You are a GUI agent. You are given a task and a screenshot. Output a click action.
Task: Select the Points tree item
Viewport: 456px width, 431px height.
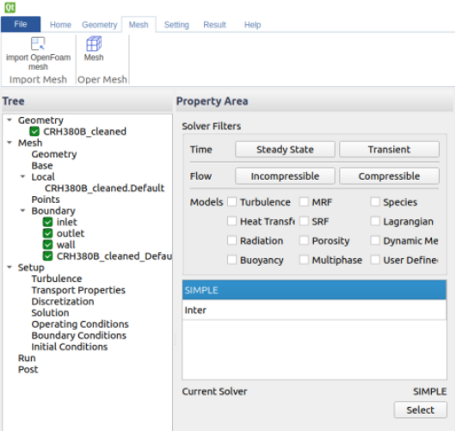coord(46,200)
